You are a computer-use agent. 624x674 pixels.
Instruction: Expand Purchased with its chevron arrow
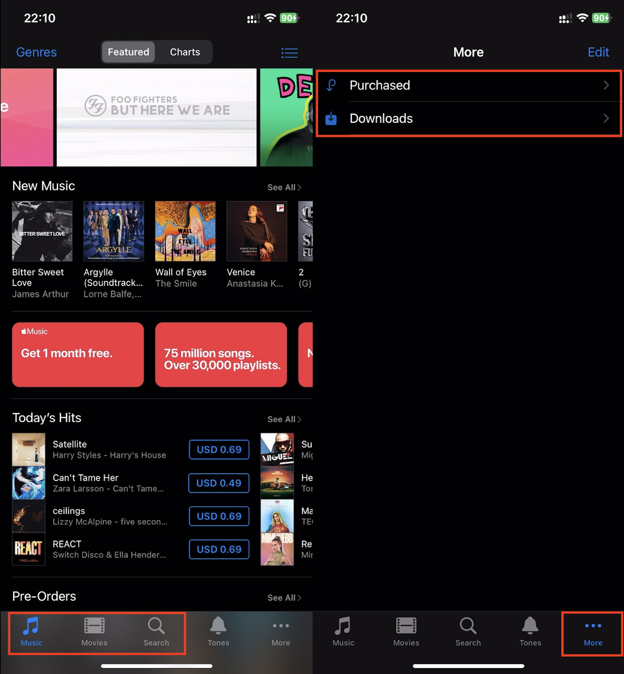[606, 86]
